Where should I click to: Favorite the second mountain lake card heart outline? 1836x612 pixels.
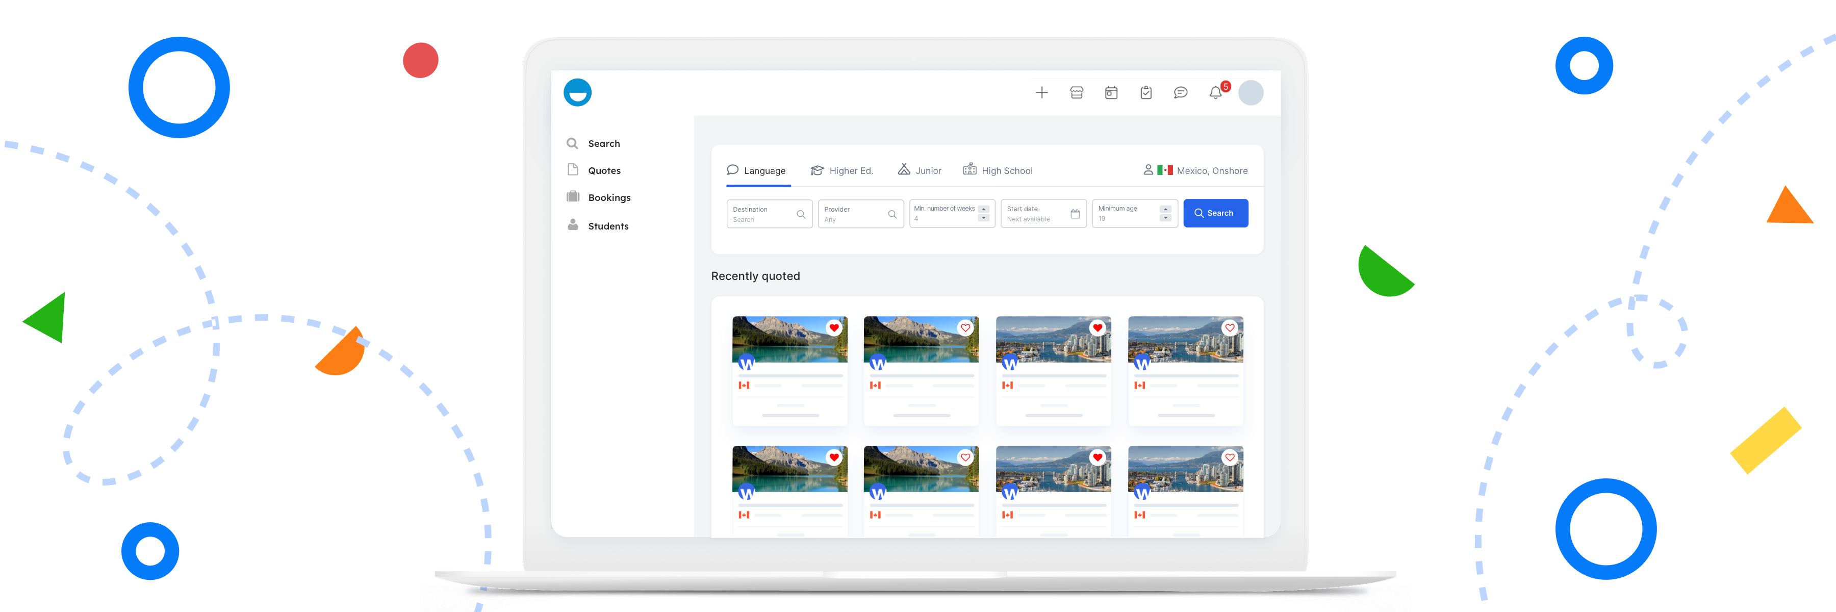[x=966, y=328]
